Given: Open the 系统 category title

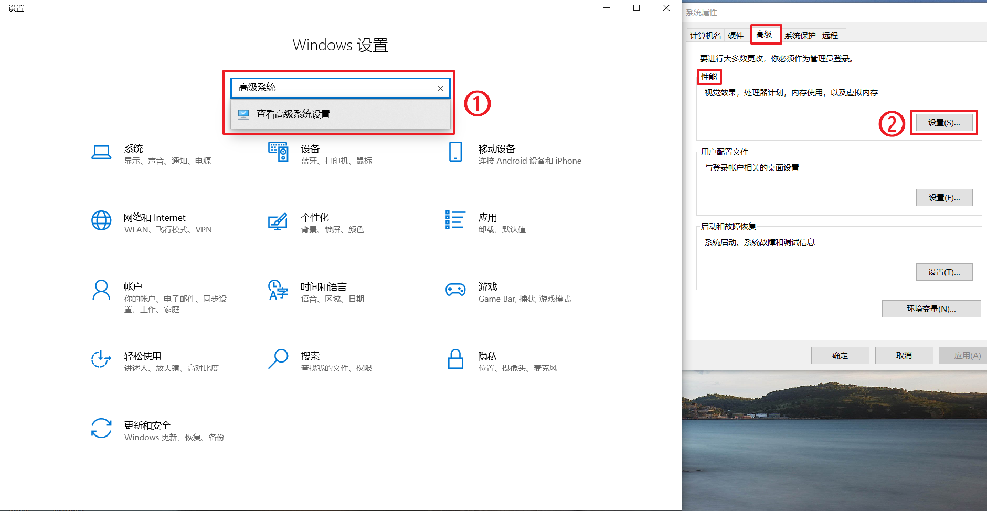Looking at the screenshot, I should pyautogui.click(x=134, y=149).
